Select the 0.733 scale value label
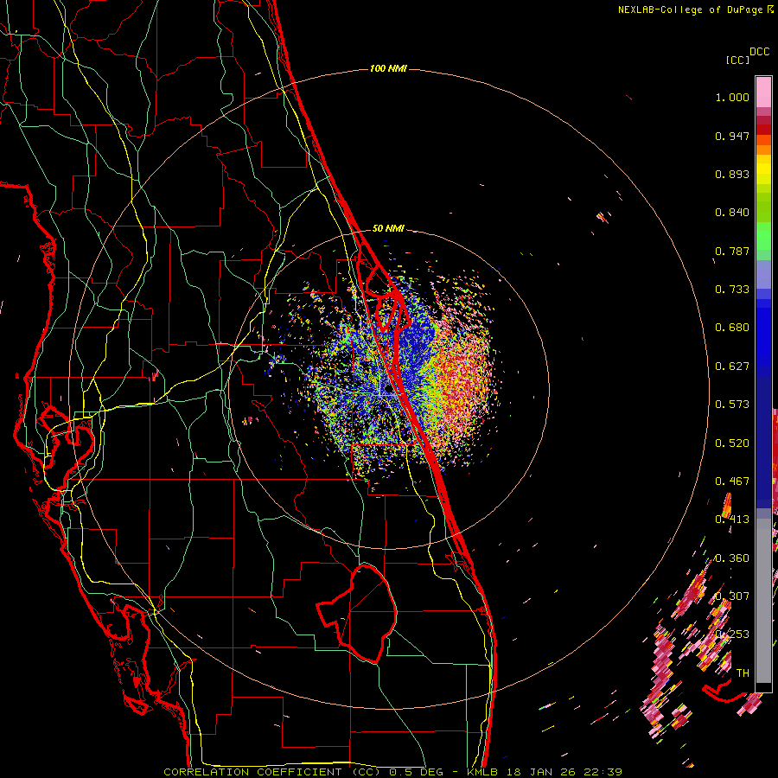Screen dimensions: 778x778 point(732,290)
